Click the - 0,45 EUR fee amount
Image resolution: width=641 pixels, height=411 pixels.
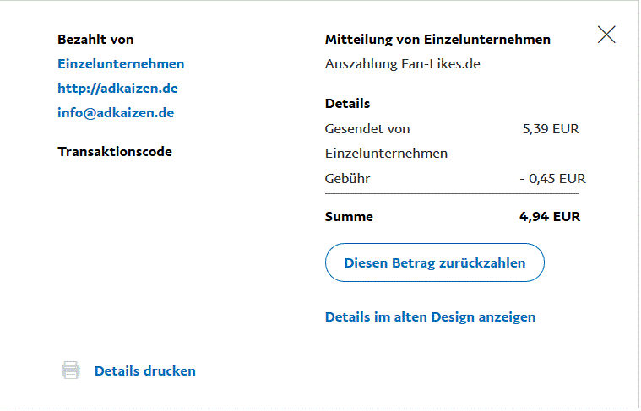pos(552,179)
